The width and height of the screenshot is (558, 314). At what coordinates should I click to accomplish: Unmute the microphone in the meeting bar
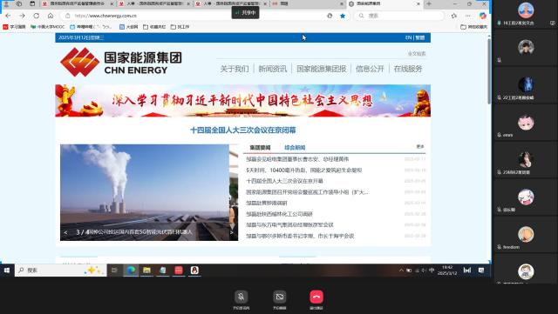(x=241, y=297)
